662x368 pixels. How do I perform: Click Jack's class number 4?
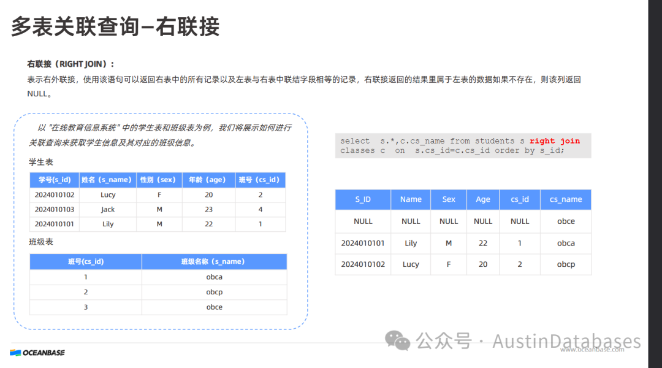[x=260, y=210]
